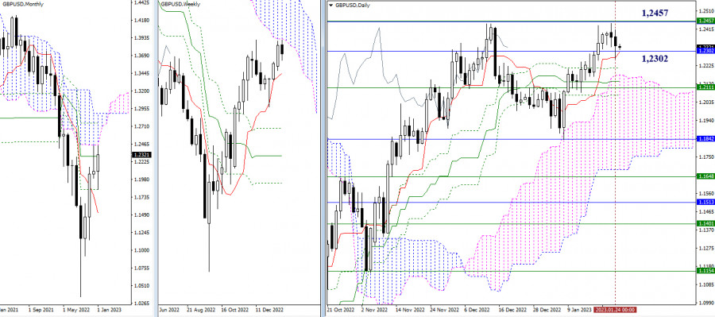Click the green 1.2111 level price tag
Screen dimensions: 715x317
pyautogui.click(x=706, y=87)
